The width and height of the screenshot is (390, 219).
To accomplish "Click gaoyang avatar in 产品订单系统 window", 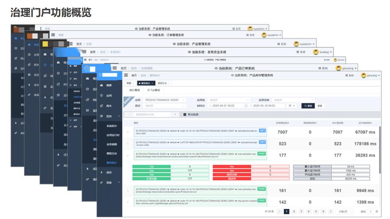I will [x=339, y=68].
